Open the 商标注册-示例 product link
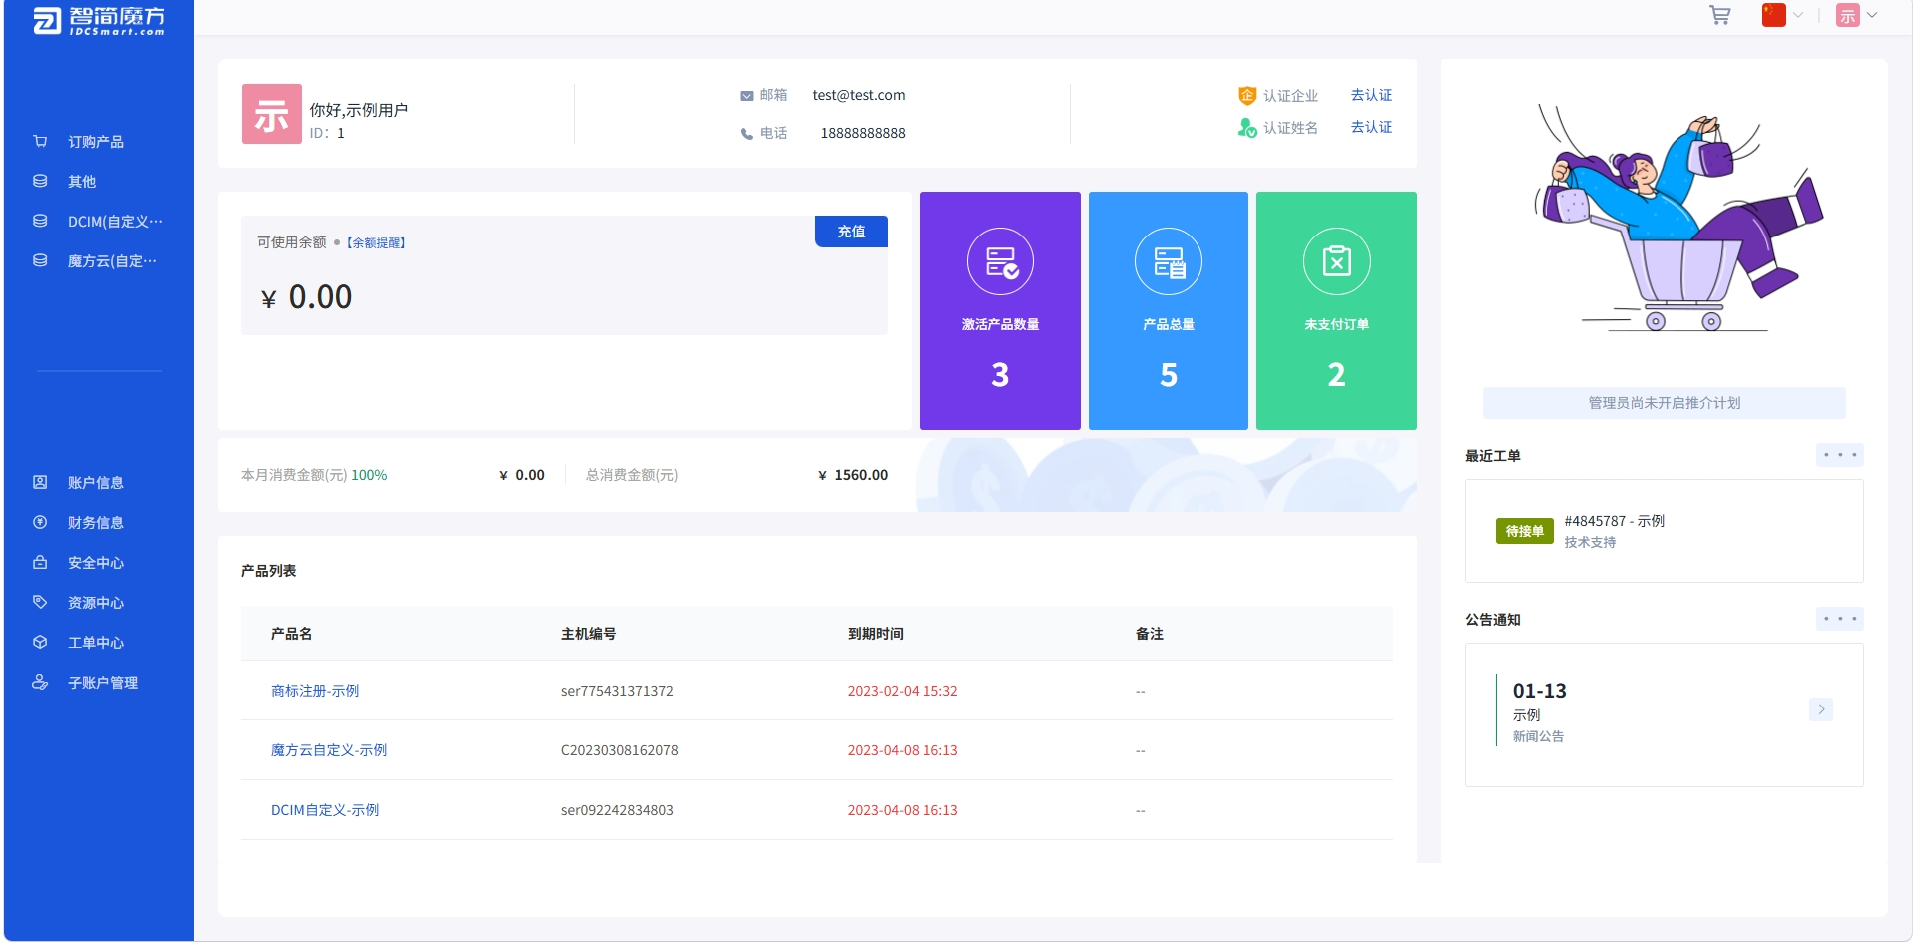The image size is (1916, 942). [315, 691]
